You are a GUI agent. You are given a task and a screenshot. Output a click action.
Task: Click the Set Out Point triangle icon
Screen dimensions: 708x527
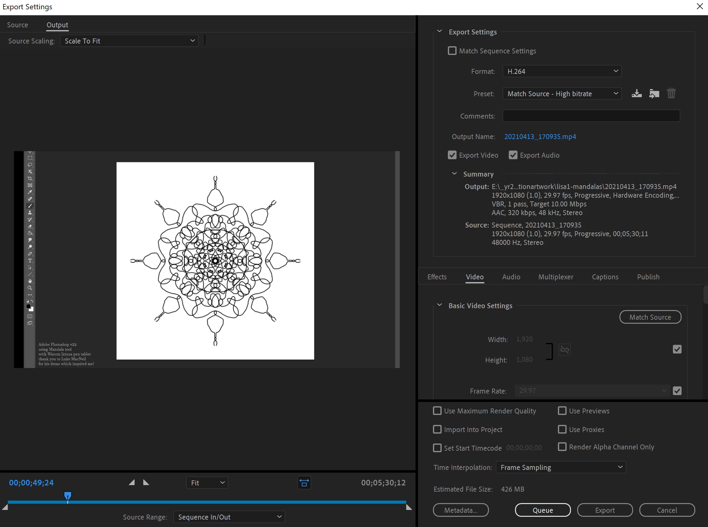pyautogui.click(x=146, y=482)
